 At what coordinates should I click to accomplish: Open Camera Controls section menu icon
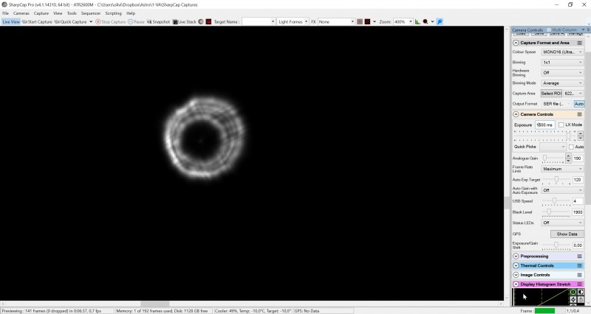579,114
